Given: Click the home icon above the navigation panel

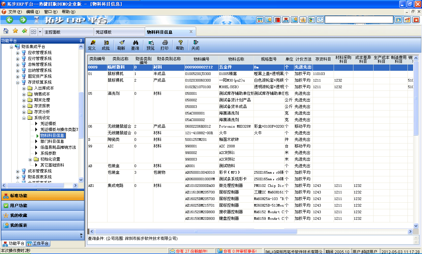Looking at the screenshot, I should tap(6, 31).
